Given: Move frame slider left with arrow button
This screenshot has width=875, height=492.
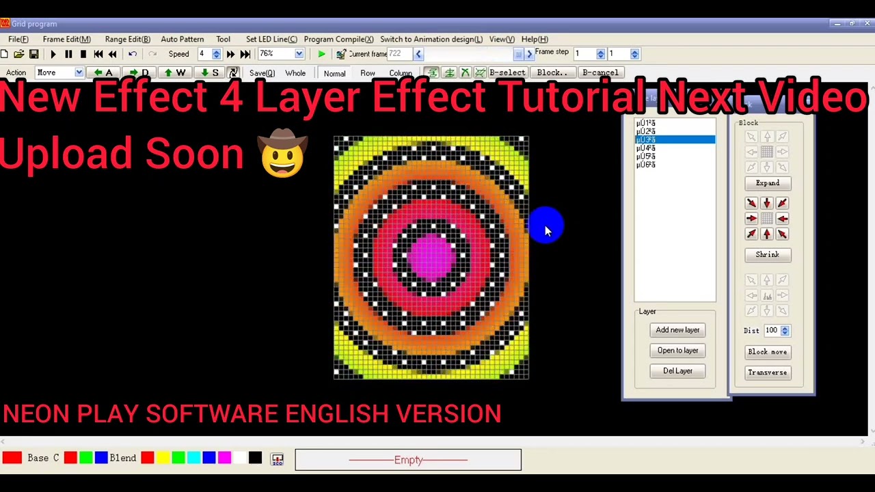Looking at the screenshot, I should 418,54.
